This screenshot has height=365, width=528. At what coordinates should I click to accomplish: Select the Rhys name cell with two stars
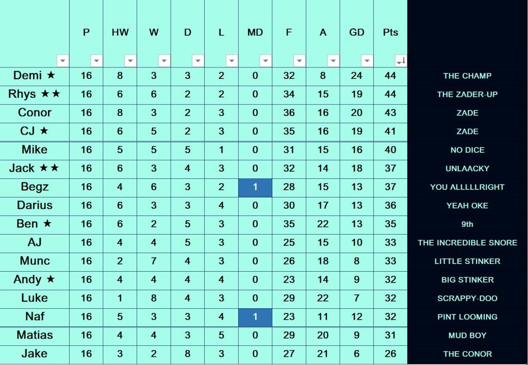(35, 94)
